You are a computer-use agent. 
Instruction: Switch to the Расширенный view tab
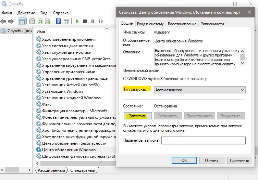point(51,170)
